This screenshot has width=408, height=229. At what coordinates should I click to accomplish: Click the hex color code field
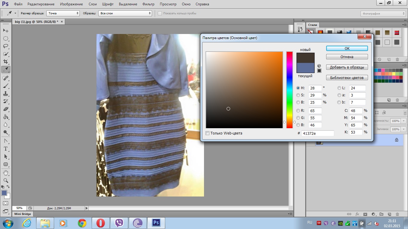pyautogui.click(x=317, y=133)
